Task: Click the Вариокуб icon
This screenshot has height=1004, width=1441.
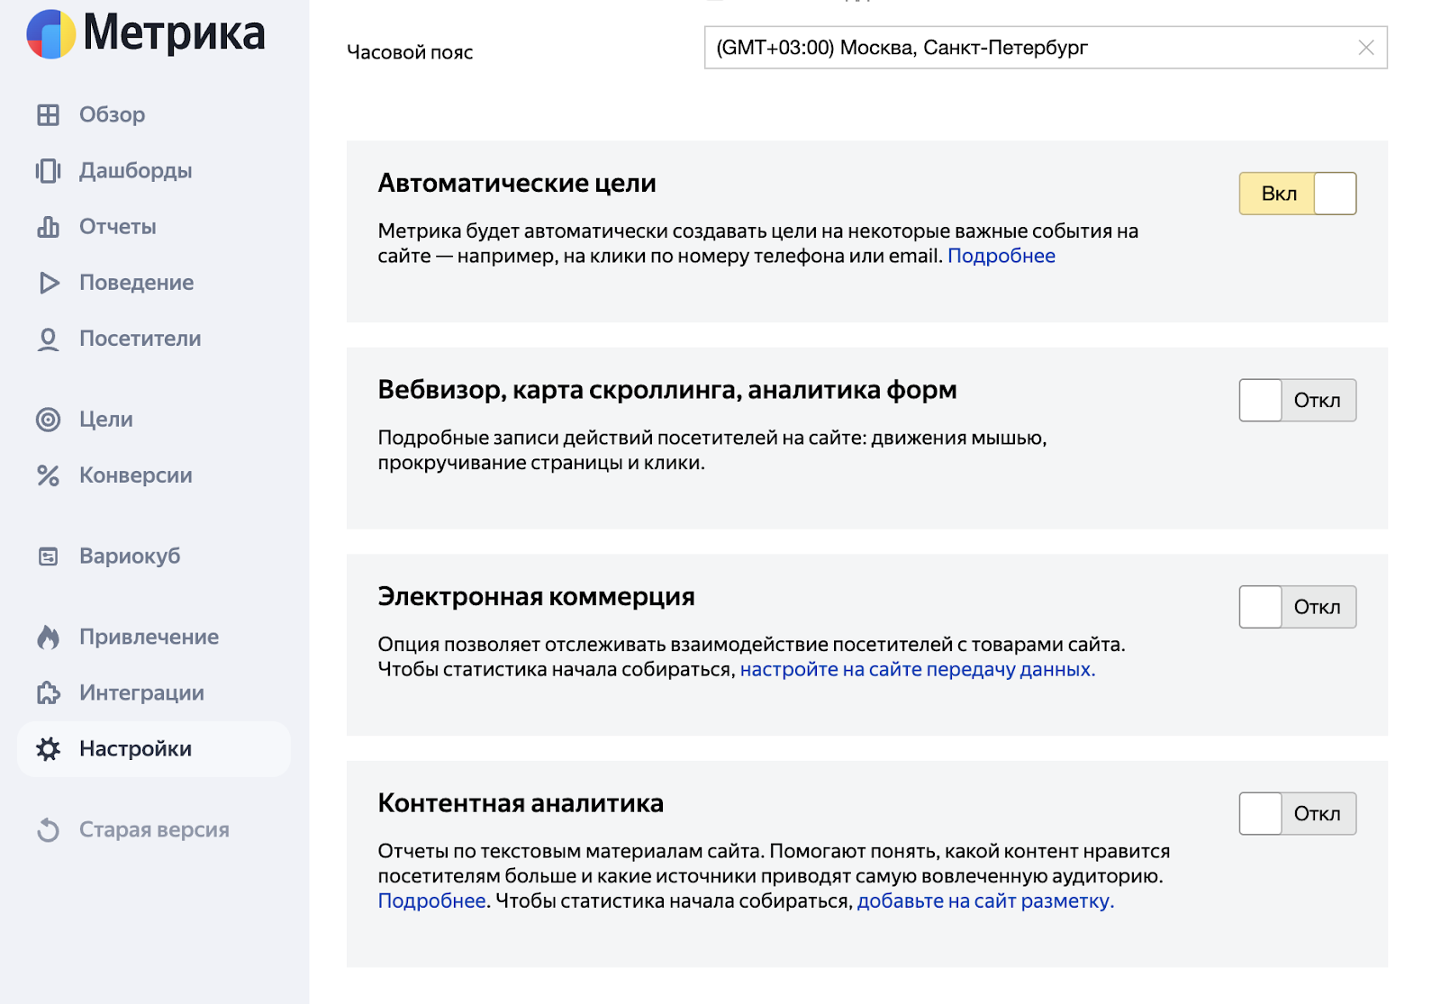Action: (x=48, y=556)
